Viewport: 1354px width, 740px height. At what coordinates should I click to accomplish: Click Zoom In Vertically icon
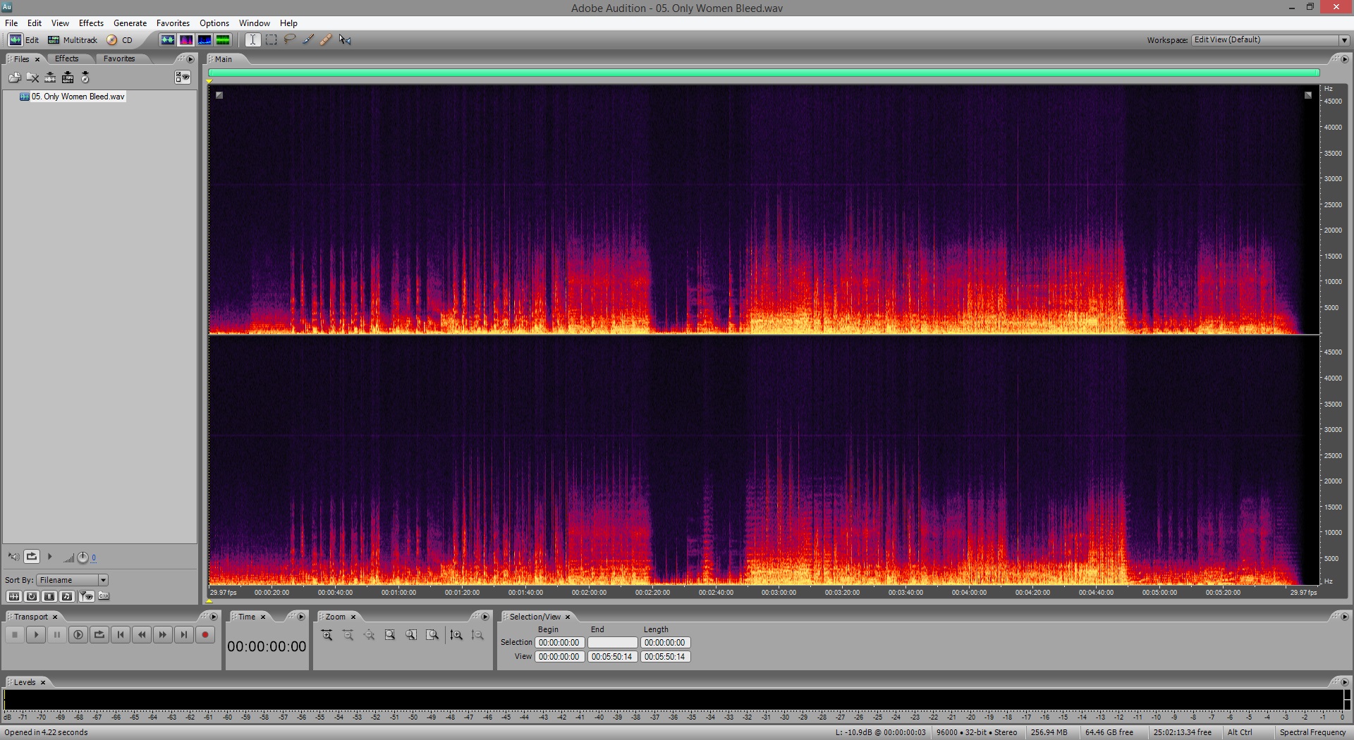tap(456, 635)
